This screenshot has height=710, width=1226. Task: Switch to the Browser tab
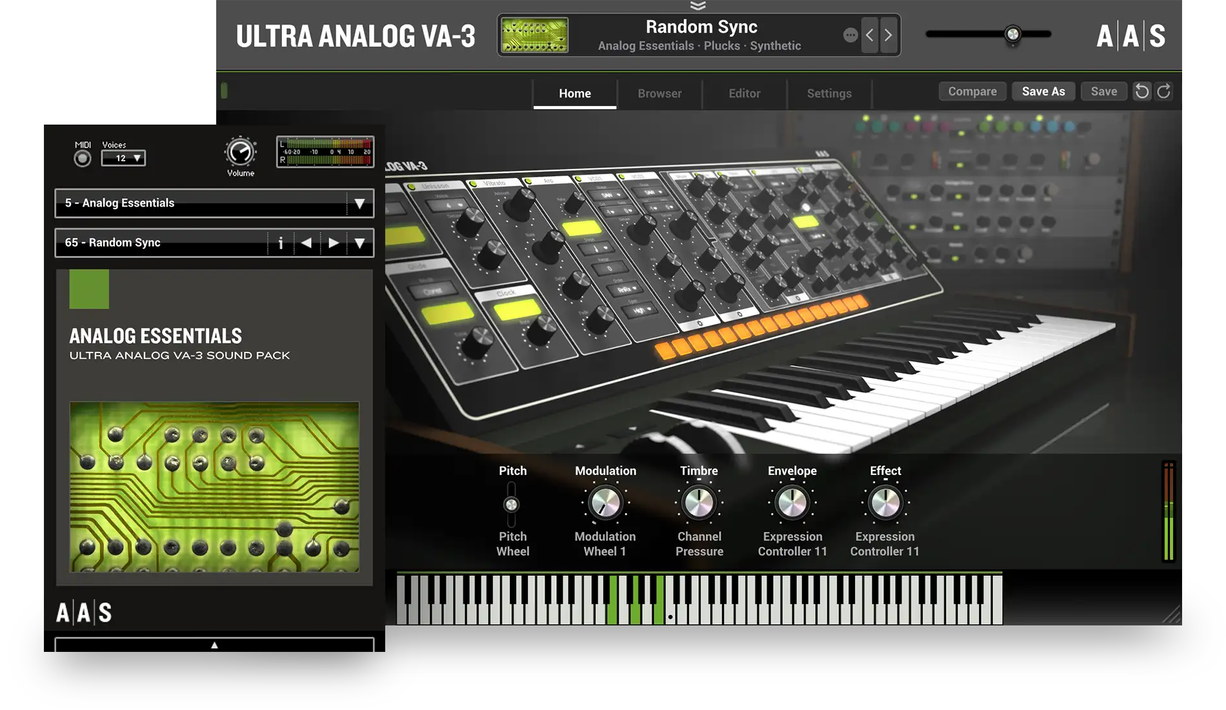[x=659, y=93]
